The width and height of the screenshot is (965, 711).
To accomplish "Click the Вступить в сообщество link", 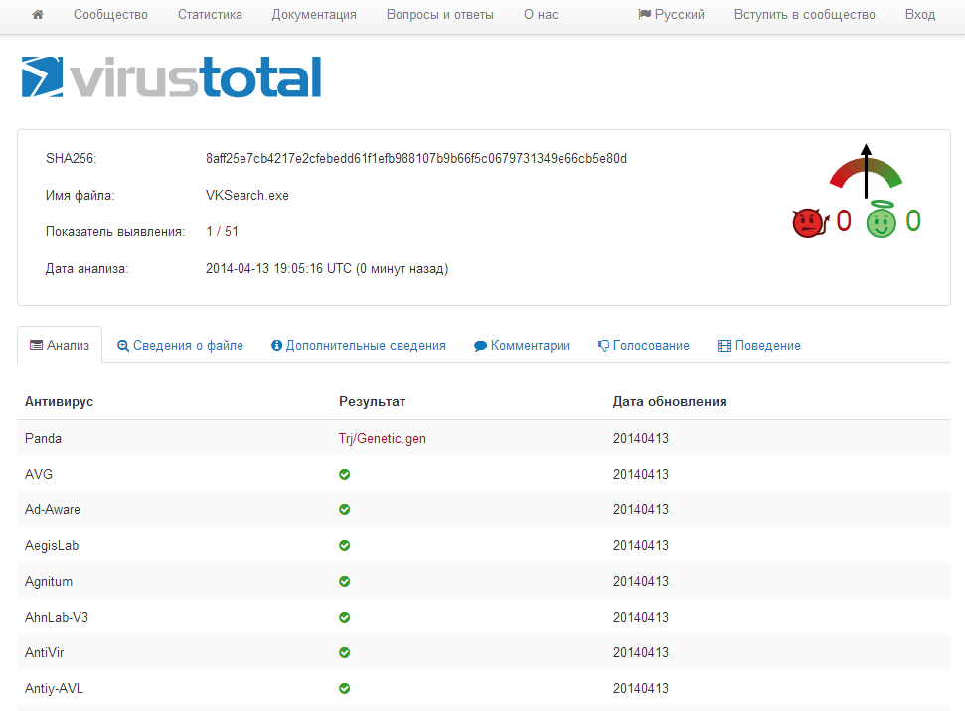I will [805, 15].
